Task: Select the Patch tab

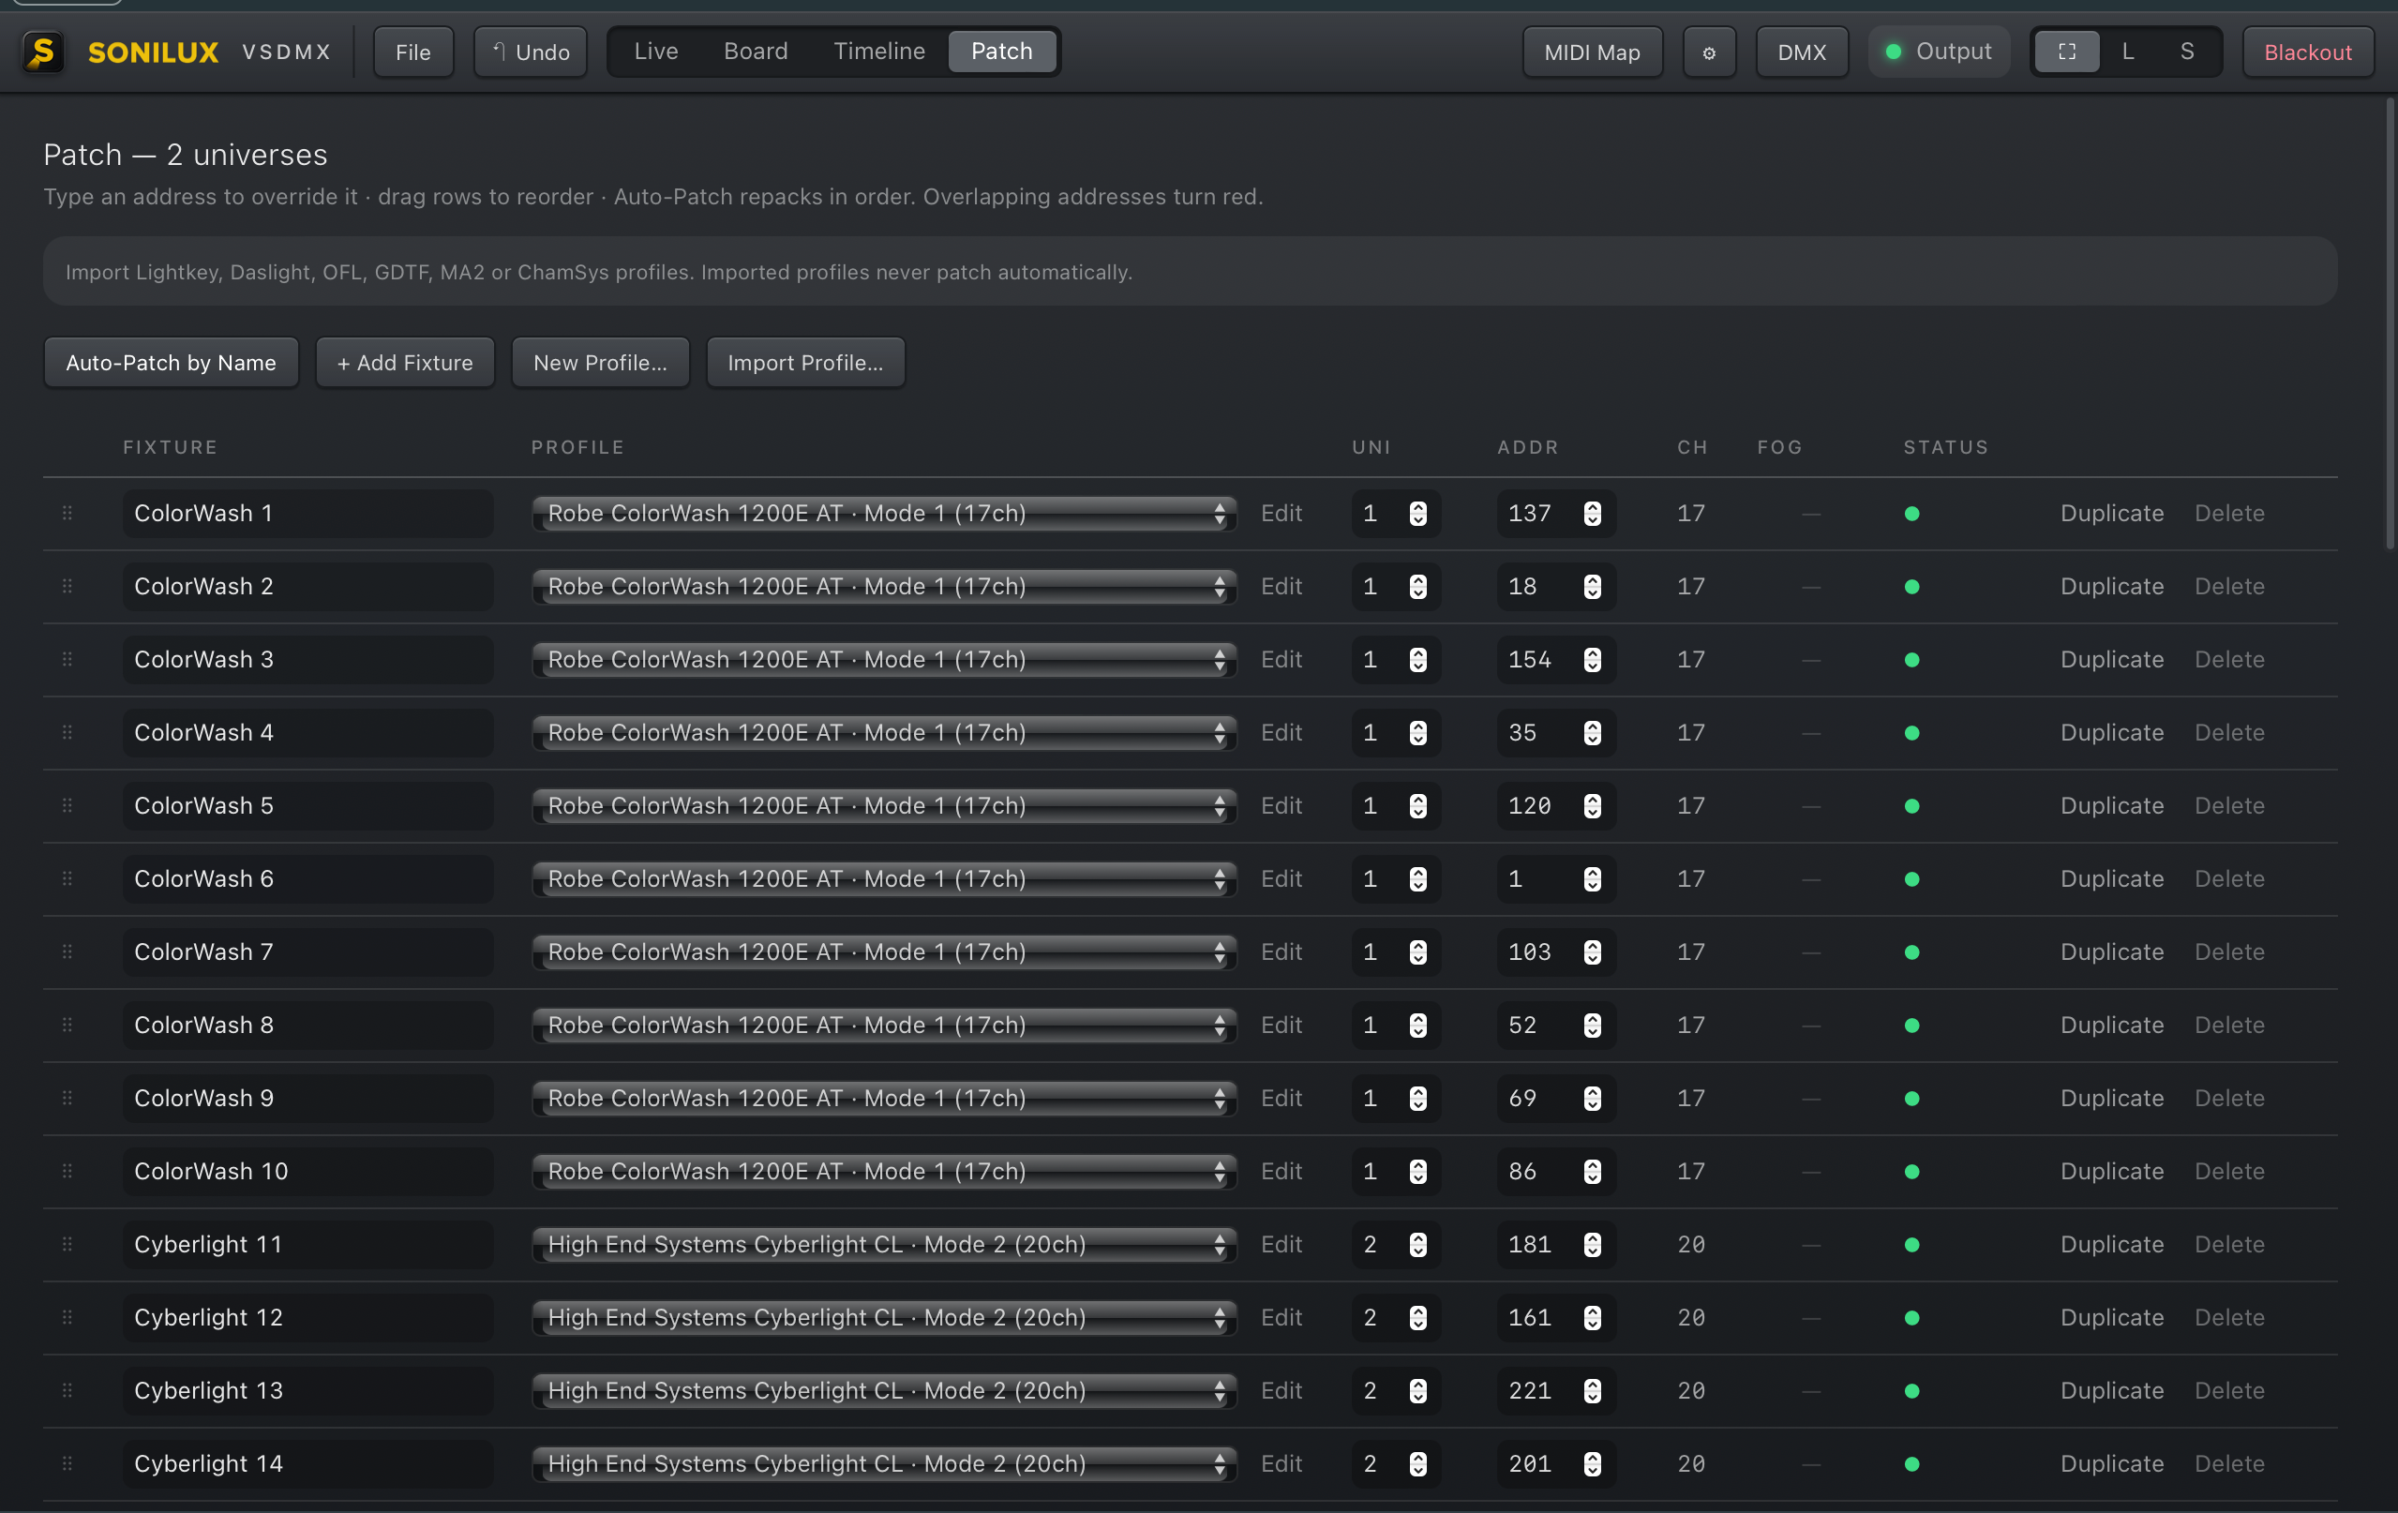Action: click(x=1002, y=52)
